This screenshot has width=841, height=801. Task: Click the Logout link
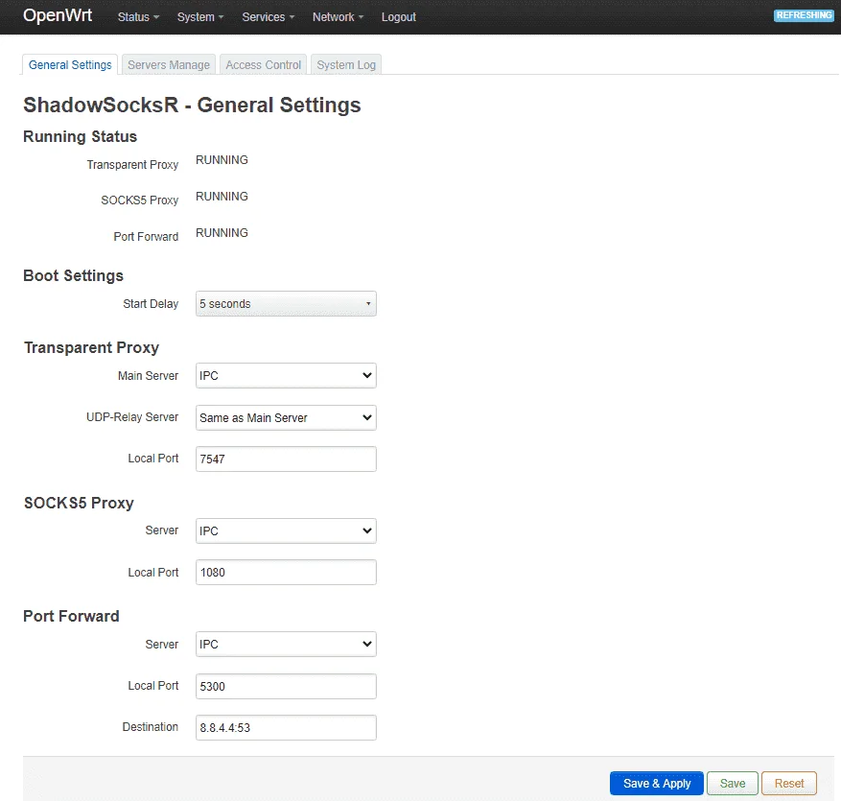(x=399, y=17)
